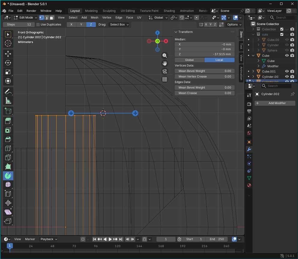
Task: Open the Mesh menu
Action: coord(94,18)
